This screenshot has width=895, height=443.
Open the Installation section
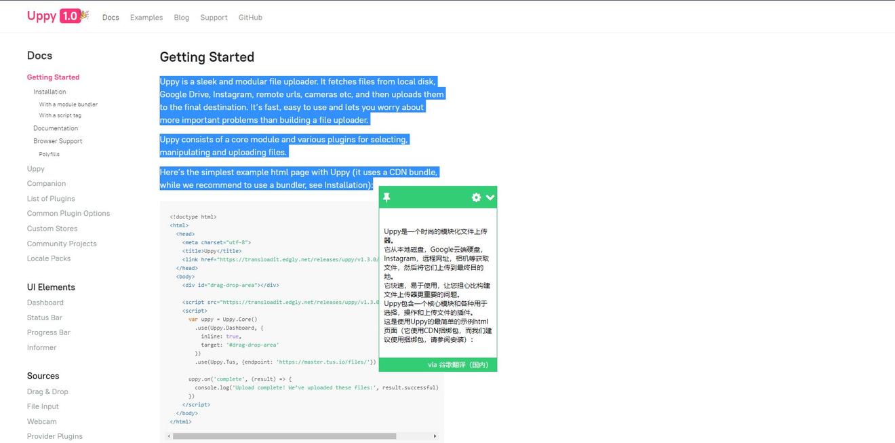pyautogui.click(x=49, y=91)
